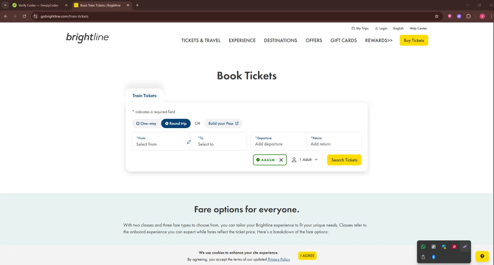The height and width of the screenshot is (265, 494).
Task: Open the gray pen tray icon
Action: [x=433, y=247]
